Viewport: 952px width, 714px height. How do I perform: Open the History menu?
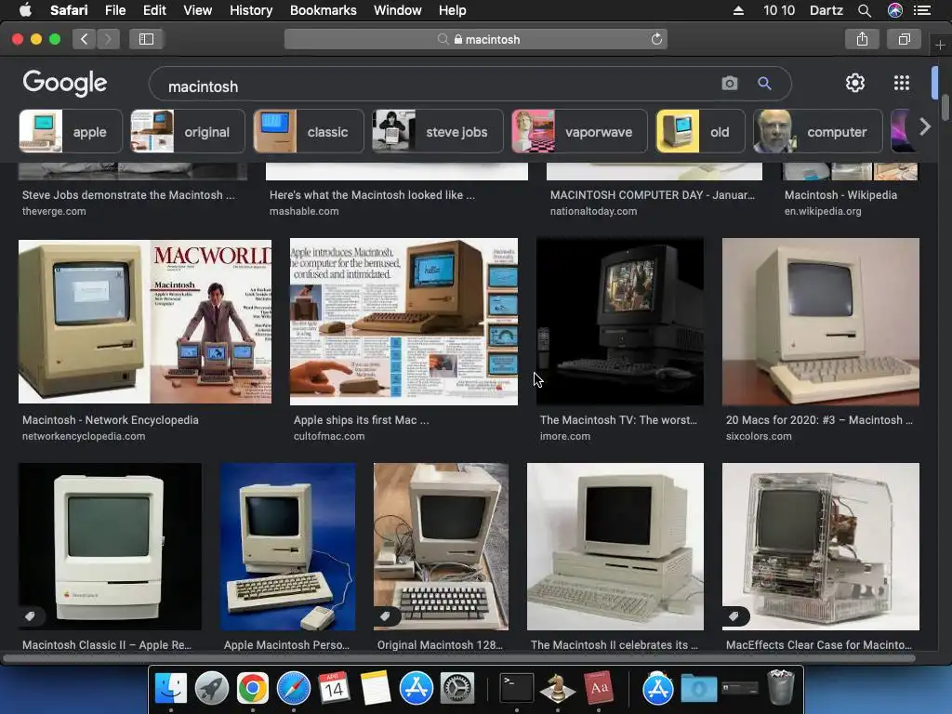(x=251, y=10)
